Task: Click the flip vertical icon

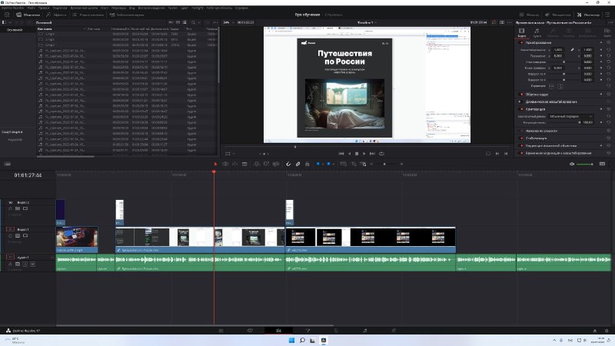Action: (560, 86)
